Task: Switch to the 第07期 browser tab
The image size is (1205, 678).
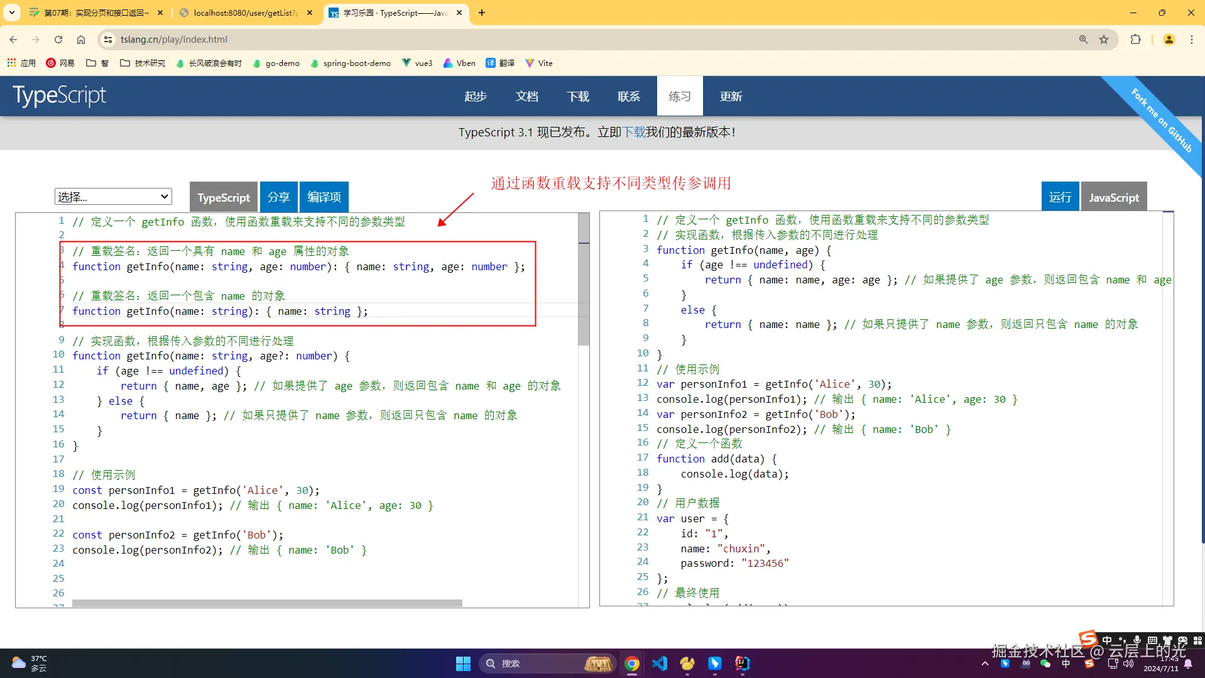Action: [x=96, y=13]
